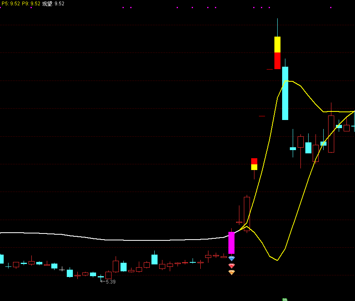Screen dimensions: 355x301
Task: Select the P5: 9.52 indicator label
Action: pos(11,4)
